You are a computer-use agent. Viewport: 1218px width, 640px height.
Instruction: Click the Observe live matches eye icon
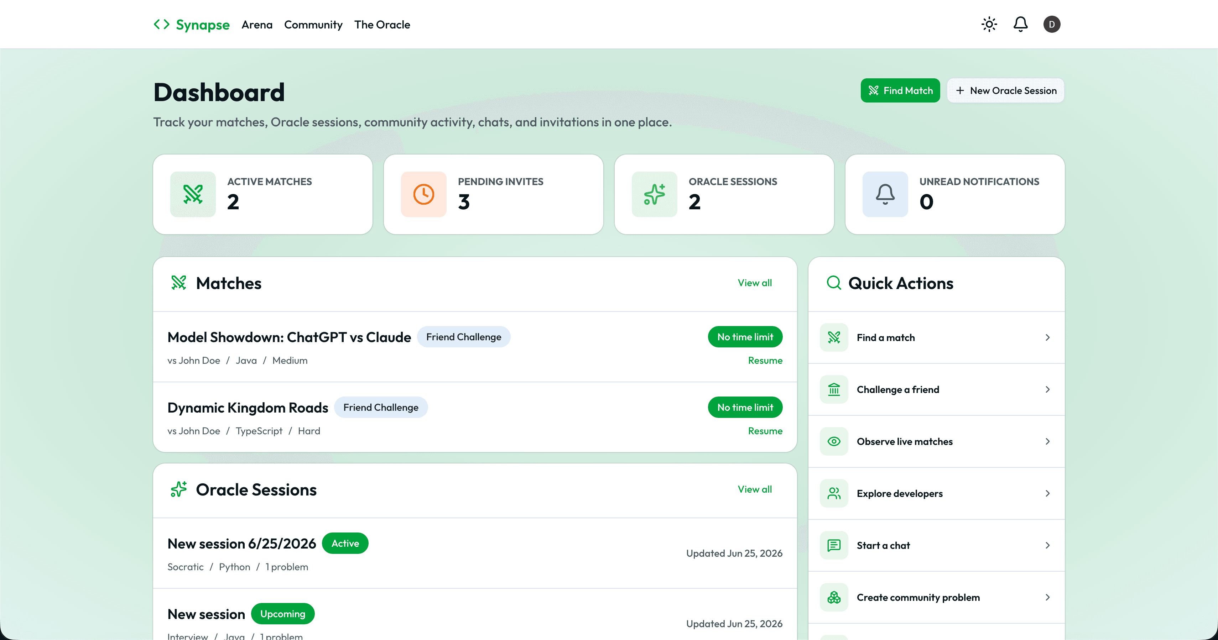coord(834,441)
